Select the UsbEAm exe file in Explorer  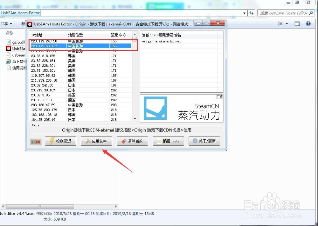click(x=16, y=49)
